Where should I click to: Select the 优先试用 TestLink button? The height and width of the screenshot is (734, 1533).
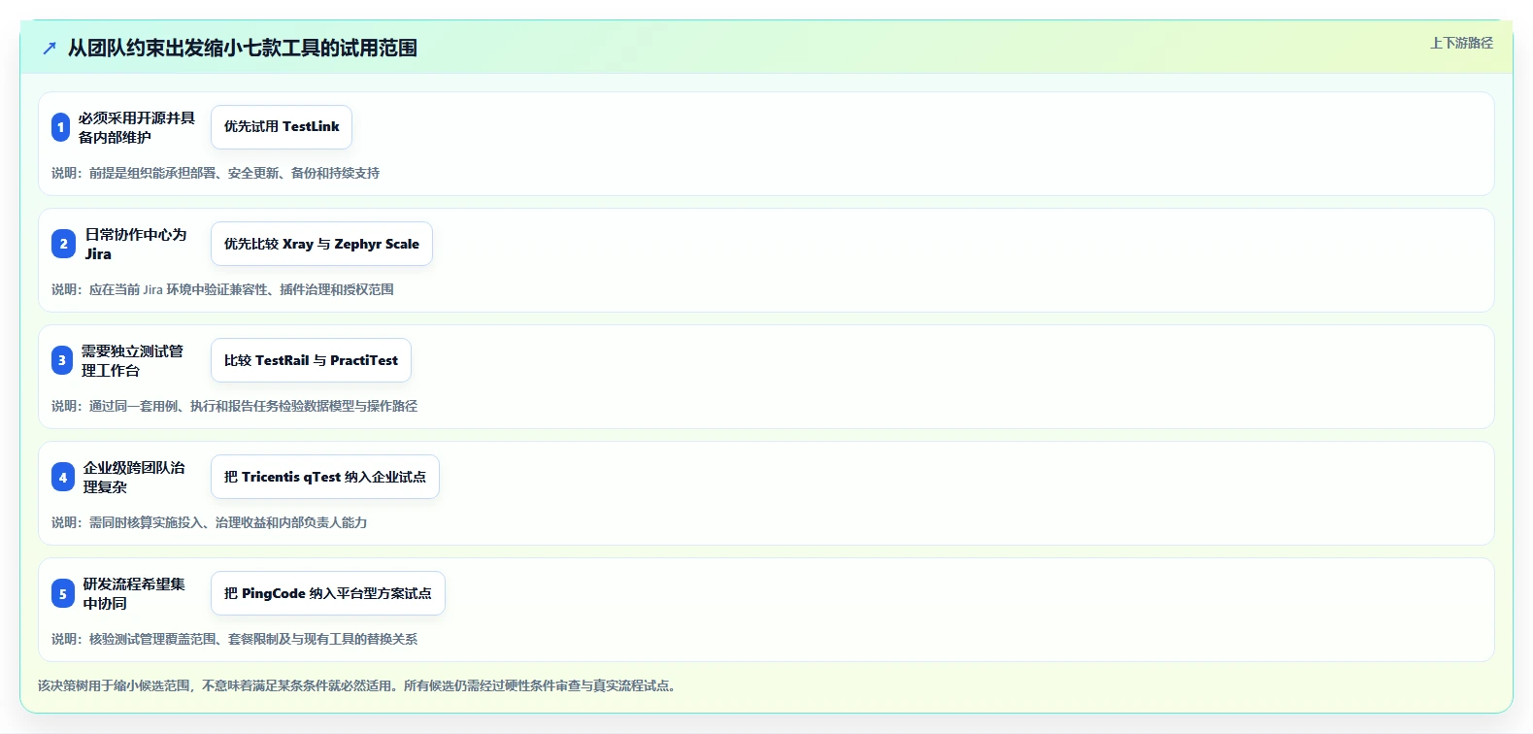pyautogui.click(x=282, y=127)
